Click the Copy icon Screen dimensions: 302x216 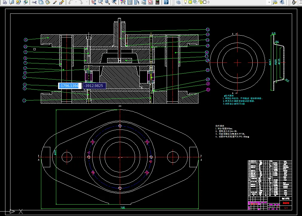pos(41,2)
